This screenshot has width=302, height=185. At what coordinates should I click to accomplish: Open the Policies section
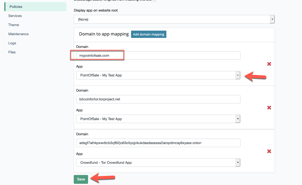(x=16, y=7)
